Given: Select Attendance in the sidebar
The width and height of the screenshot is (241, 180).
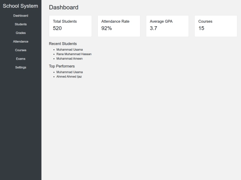Looking at the screenshot, I should pyautogui.click(x=21, y=41).
